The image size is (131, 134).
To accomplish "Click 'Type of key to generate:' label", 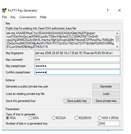I will (21, 114).
